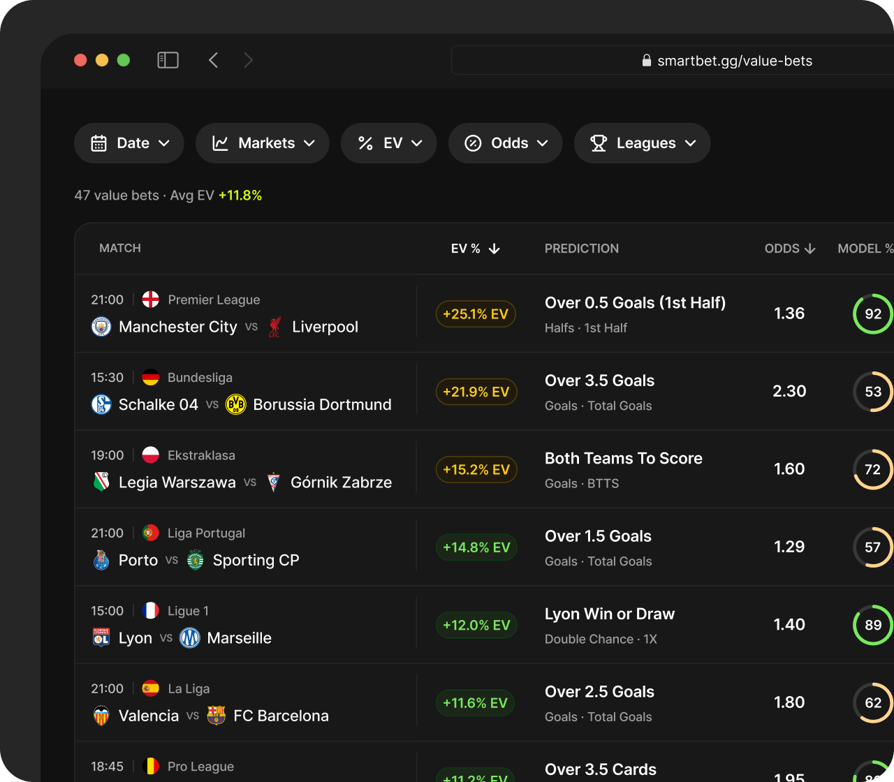Click the address bar padlock icon
This screenshot has width=894, height=782.
tap(647, 61)
